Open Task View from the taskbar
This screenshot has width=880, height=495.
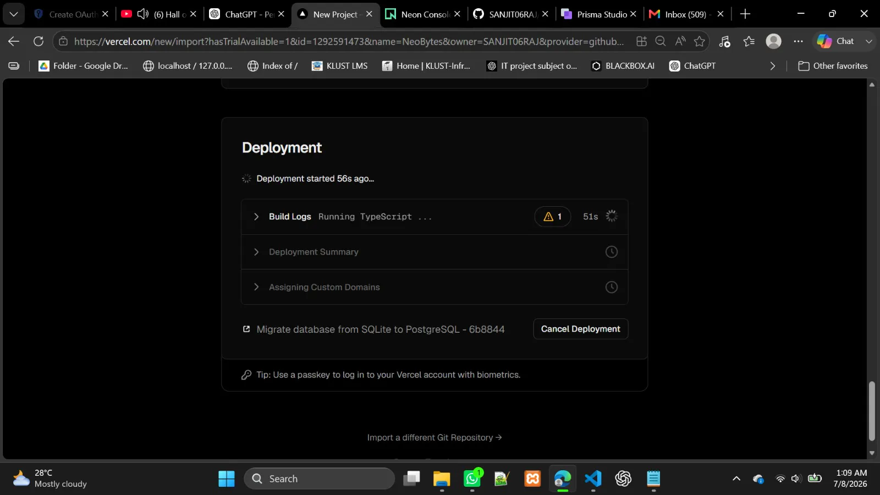pyautogui.click(x=411, y=479)
